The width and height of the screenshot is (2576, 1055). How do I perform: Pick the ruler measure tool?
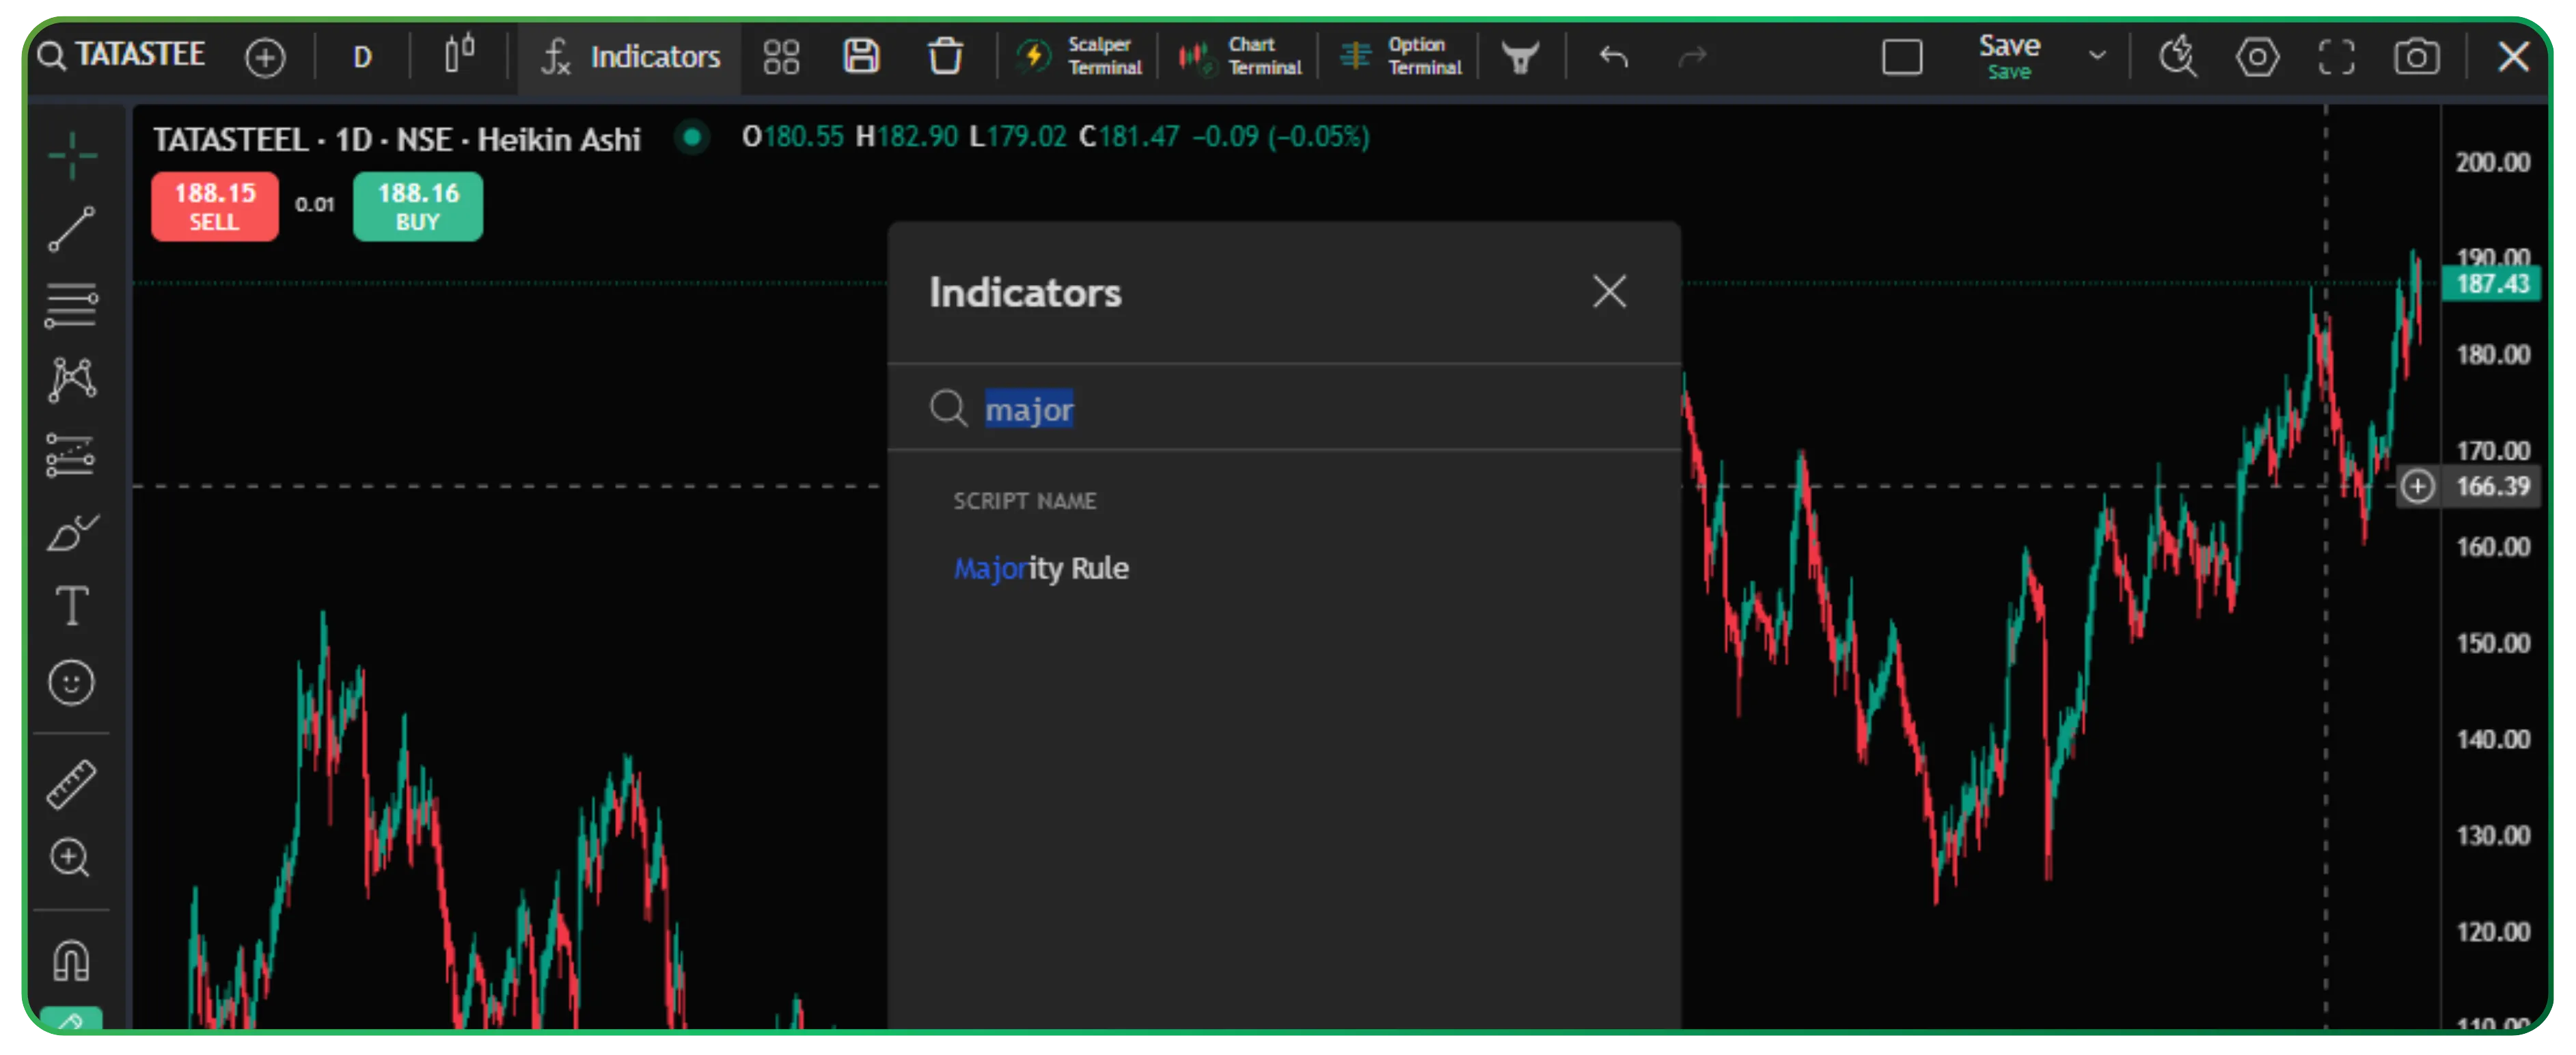point(72,784)
